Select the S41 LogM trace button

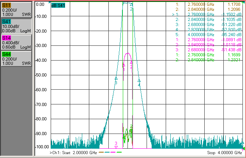[x=16, y=26]
